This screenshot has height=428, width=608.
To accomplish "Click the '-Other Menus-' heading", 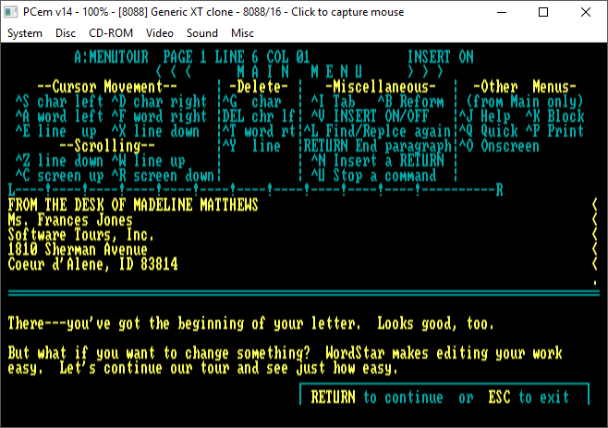I will click(x=525, y=87).
